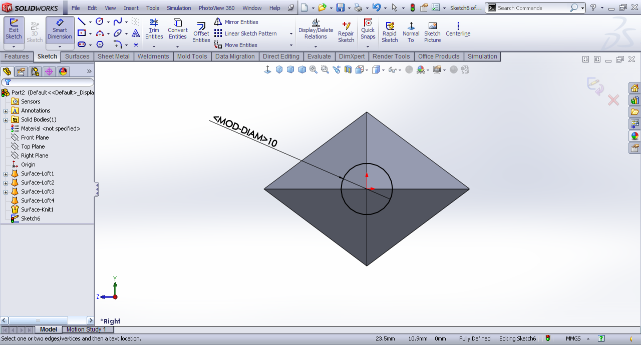Open the Display/Delete Relations dropdown arrow
Screen dimensions: 641x345
click(x=315, y=46)
